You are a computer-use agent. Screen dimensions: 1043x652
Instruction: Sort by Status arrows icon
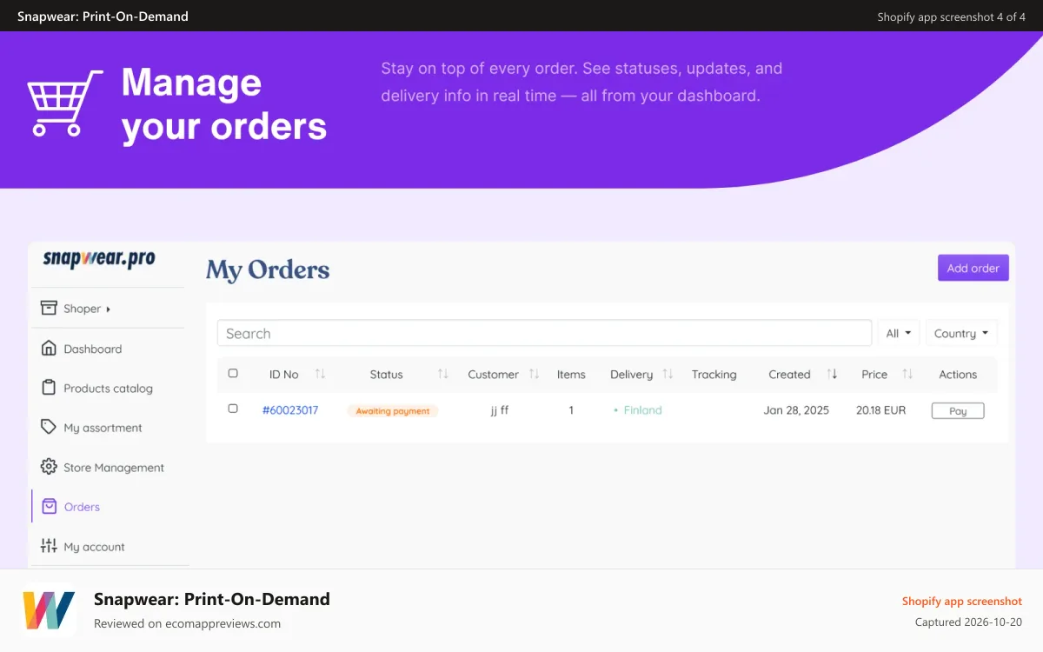443,374
